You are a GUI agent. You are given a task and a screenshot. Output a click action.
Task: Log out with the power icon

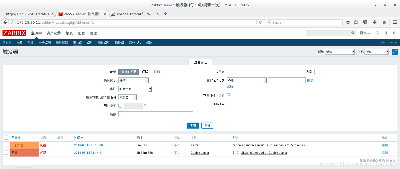[395, 33]
